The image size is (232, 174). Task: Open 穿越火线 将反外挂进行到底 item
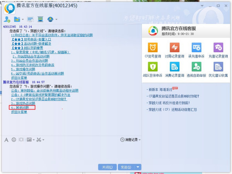click(169, 103)
